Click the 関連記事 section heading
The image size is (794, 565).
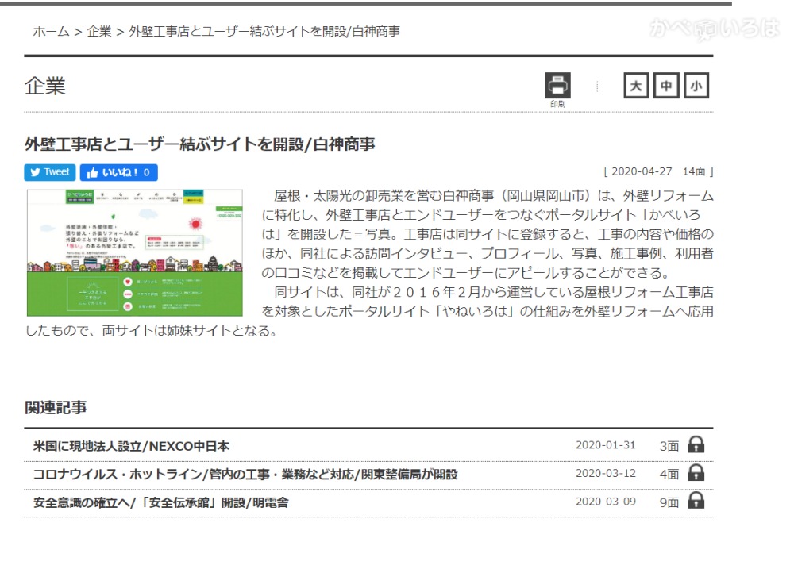click(56, 408)
